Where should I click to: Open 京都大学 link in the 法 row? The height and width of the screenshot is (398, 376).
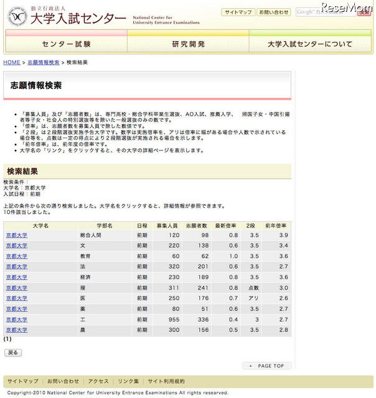coord(17,267)
